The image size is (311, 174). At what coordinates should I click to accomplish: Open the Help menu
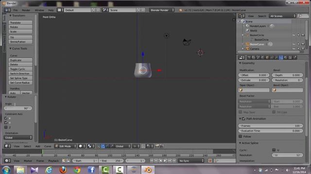tap(51, 10)
